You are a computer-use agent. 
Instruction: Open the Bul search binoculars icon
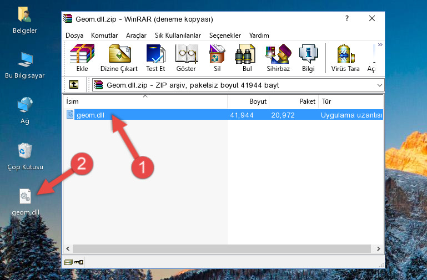tap(247, 58)
